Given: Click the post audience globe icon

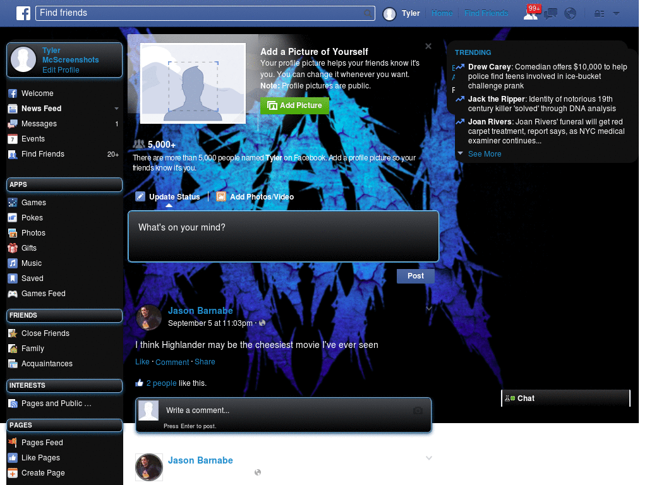Looking at the screenshot, I should point(262,323).
